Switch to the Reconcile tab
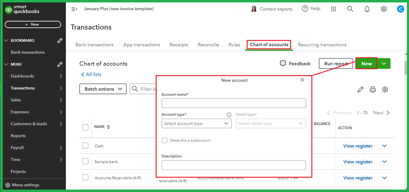409x192 pixels. pos(208,45)
